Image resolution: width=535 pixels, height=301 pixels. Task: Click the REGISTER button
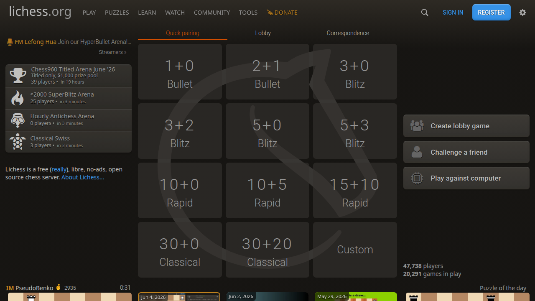click(x=492, y=13)
